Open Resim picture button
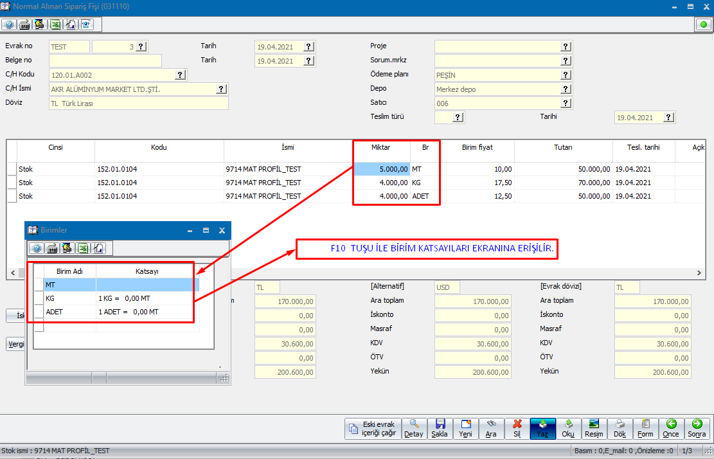714x459 pixels. (594, 429)
